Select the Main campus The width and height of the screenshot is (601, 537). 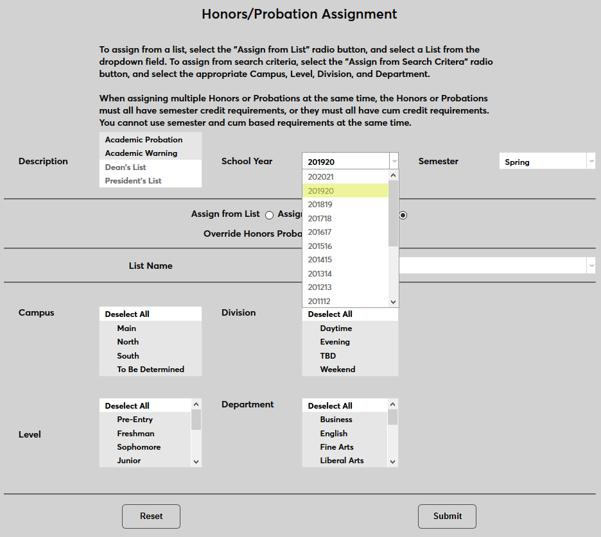(x=126, y=328)
